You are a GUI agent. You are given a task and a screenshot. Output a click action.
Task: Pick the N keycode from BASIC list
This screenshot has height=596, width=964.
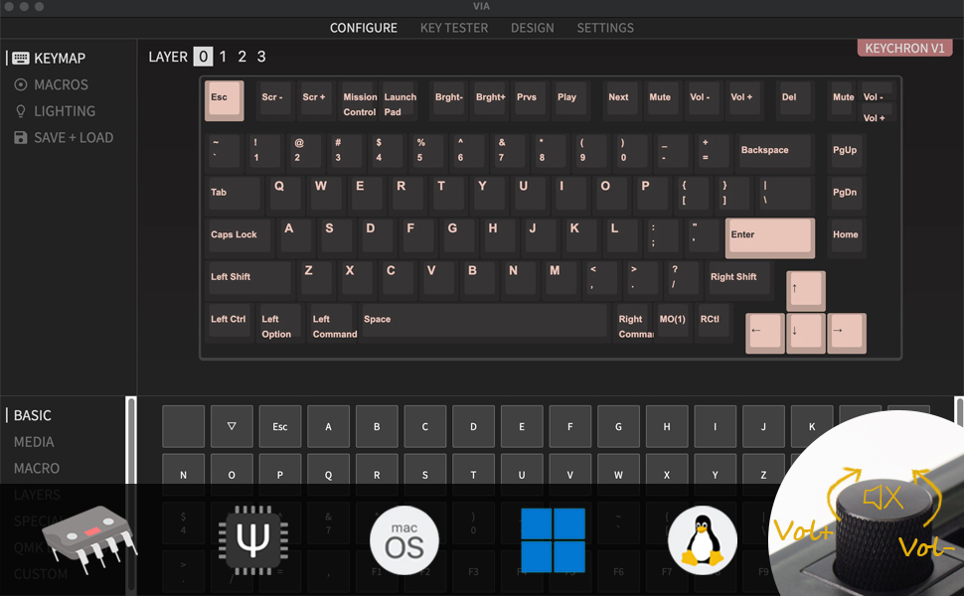pyautogui.click(x=183, y=475)
